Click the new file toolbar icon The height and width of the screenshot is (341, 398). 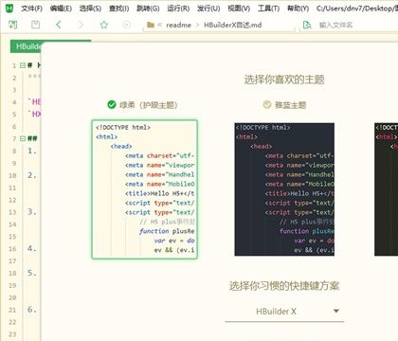(x=13, y=25)
